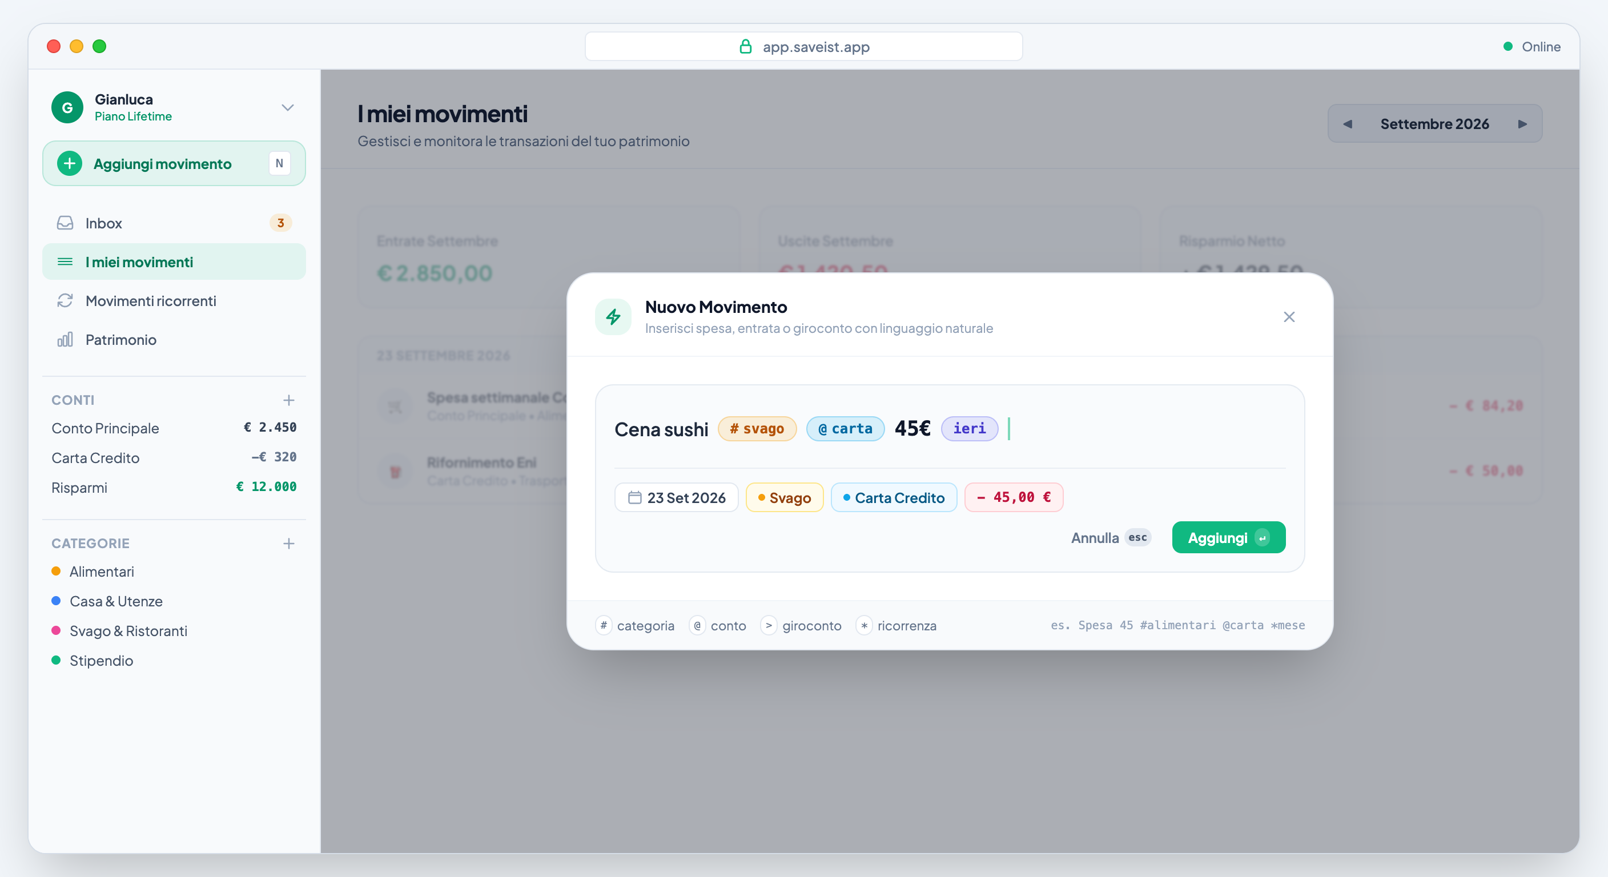The height and width of the screenshot is (877, 1608).
Task: Click the app.saveist.app address bar
Action: click(x=803, y=47)
